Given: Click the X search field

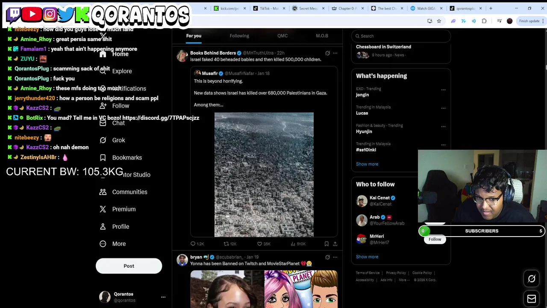Looking at the screenshot, I should (x=401, y=36).
